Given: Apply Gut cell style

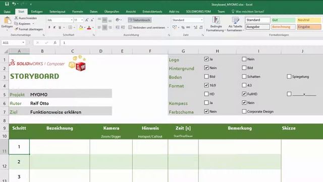Looking at the screenshot, I should pos(283,20).
